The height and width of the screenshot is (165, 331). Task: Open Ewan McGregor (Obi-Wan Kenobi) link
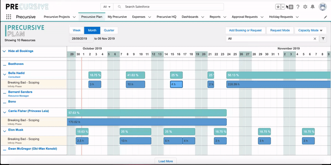click(33, 149)
